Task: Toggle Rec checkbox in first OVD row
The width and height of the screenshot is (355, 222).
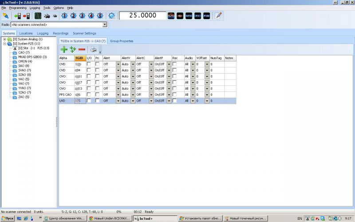Action: (174, 64)
